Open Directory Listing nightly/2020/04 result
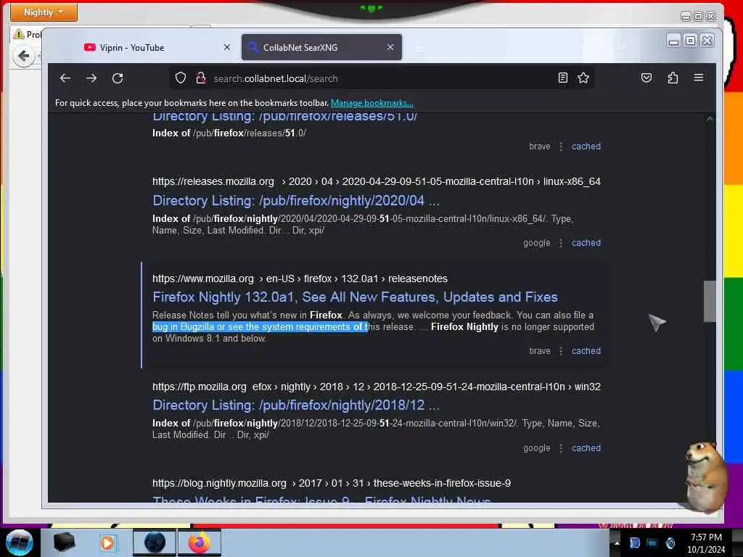 (296, 200)
